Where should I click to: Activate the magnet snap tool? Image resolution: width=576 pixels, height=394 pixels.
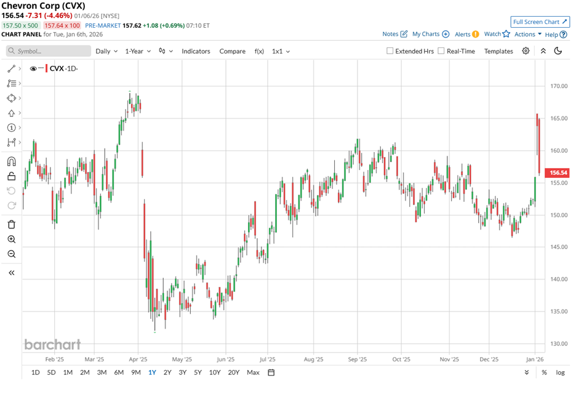click(x=11, y=161)
